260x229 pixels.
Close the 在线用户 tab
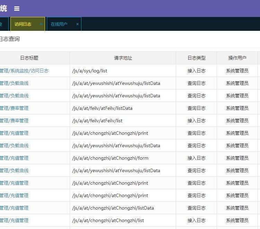(77, 24)
